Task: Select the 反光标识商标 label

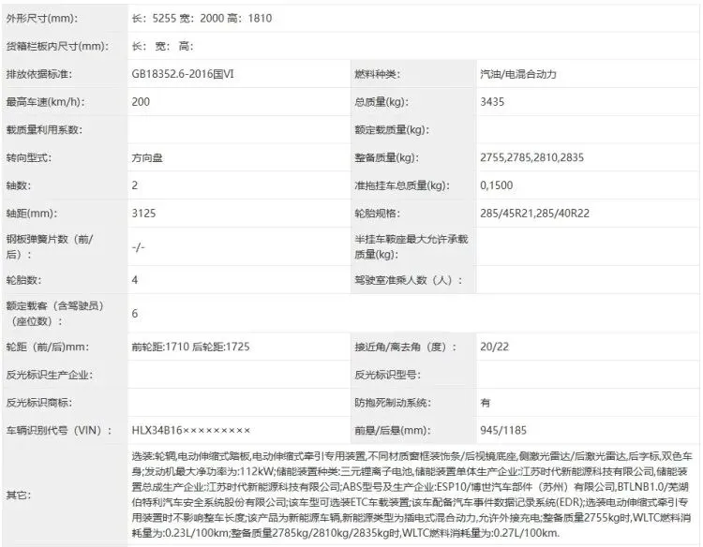Action: [x=39, y=403]
